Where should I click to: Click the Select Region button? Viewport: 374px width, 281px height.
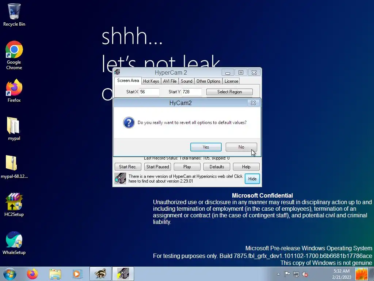[229, 92]
